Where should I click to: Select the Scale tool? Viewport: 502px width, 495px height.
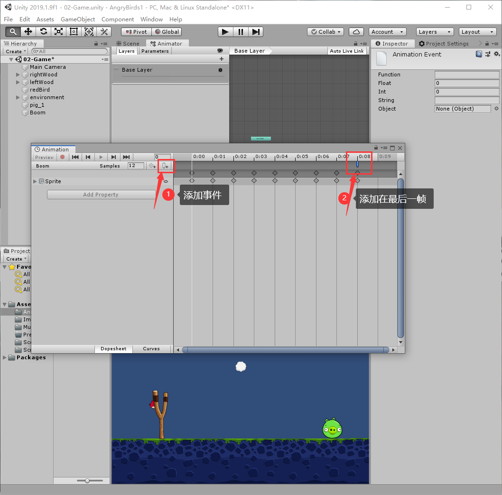pyautogui.click(x=58, y=32)
